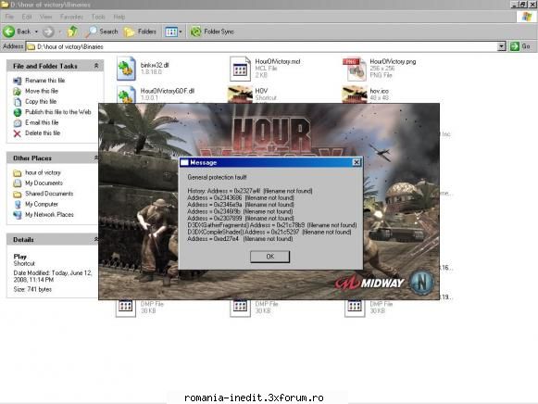
Task: Click the Message dialog title bar icon
Action: click(x=184, y=162)
